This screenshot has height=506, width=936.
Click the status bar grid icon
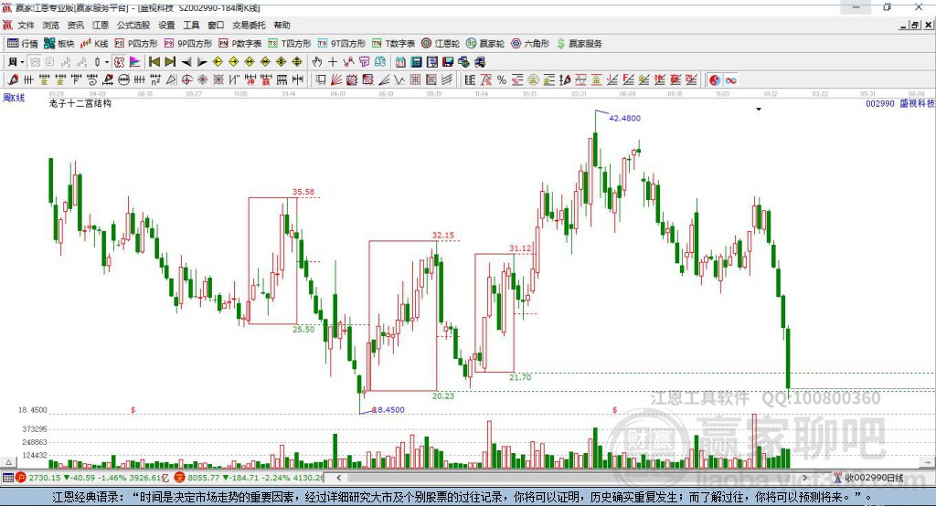tap(7, 478)
